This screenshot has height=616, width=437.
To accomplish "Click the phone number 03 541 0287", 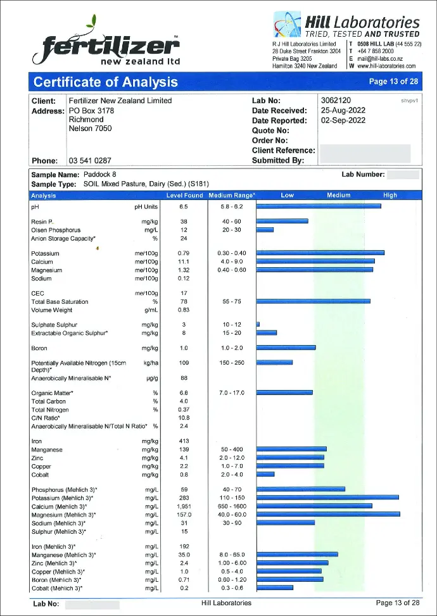I will (90, 161).
